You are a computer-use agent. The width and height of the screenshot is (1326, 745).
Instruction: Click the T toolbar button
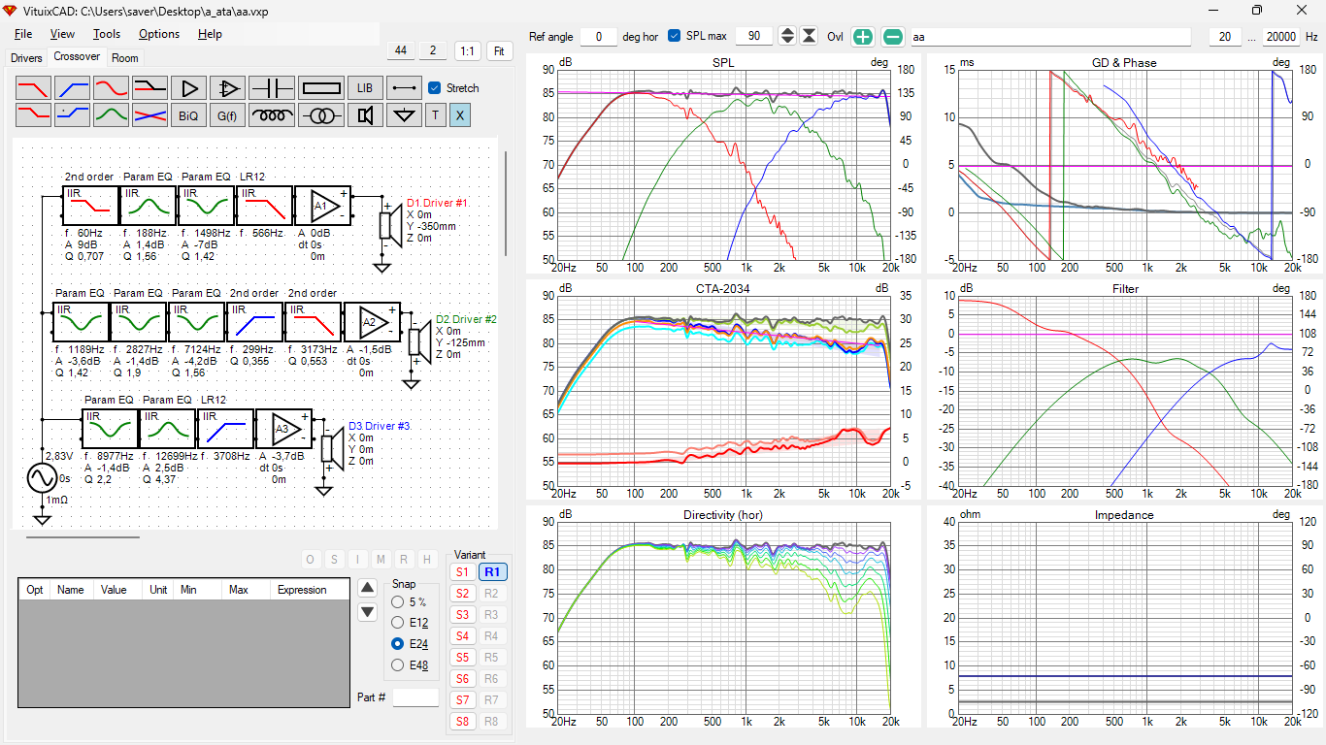[x=435, y=115]
